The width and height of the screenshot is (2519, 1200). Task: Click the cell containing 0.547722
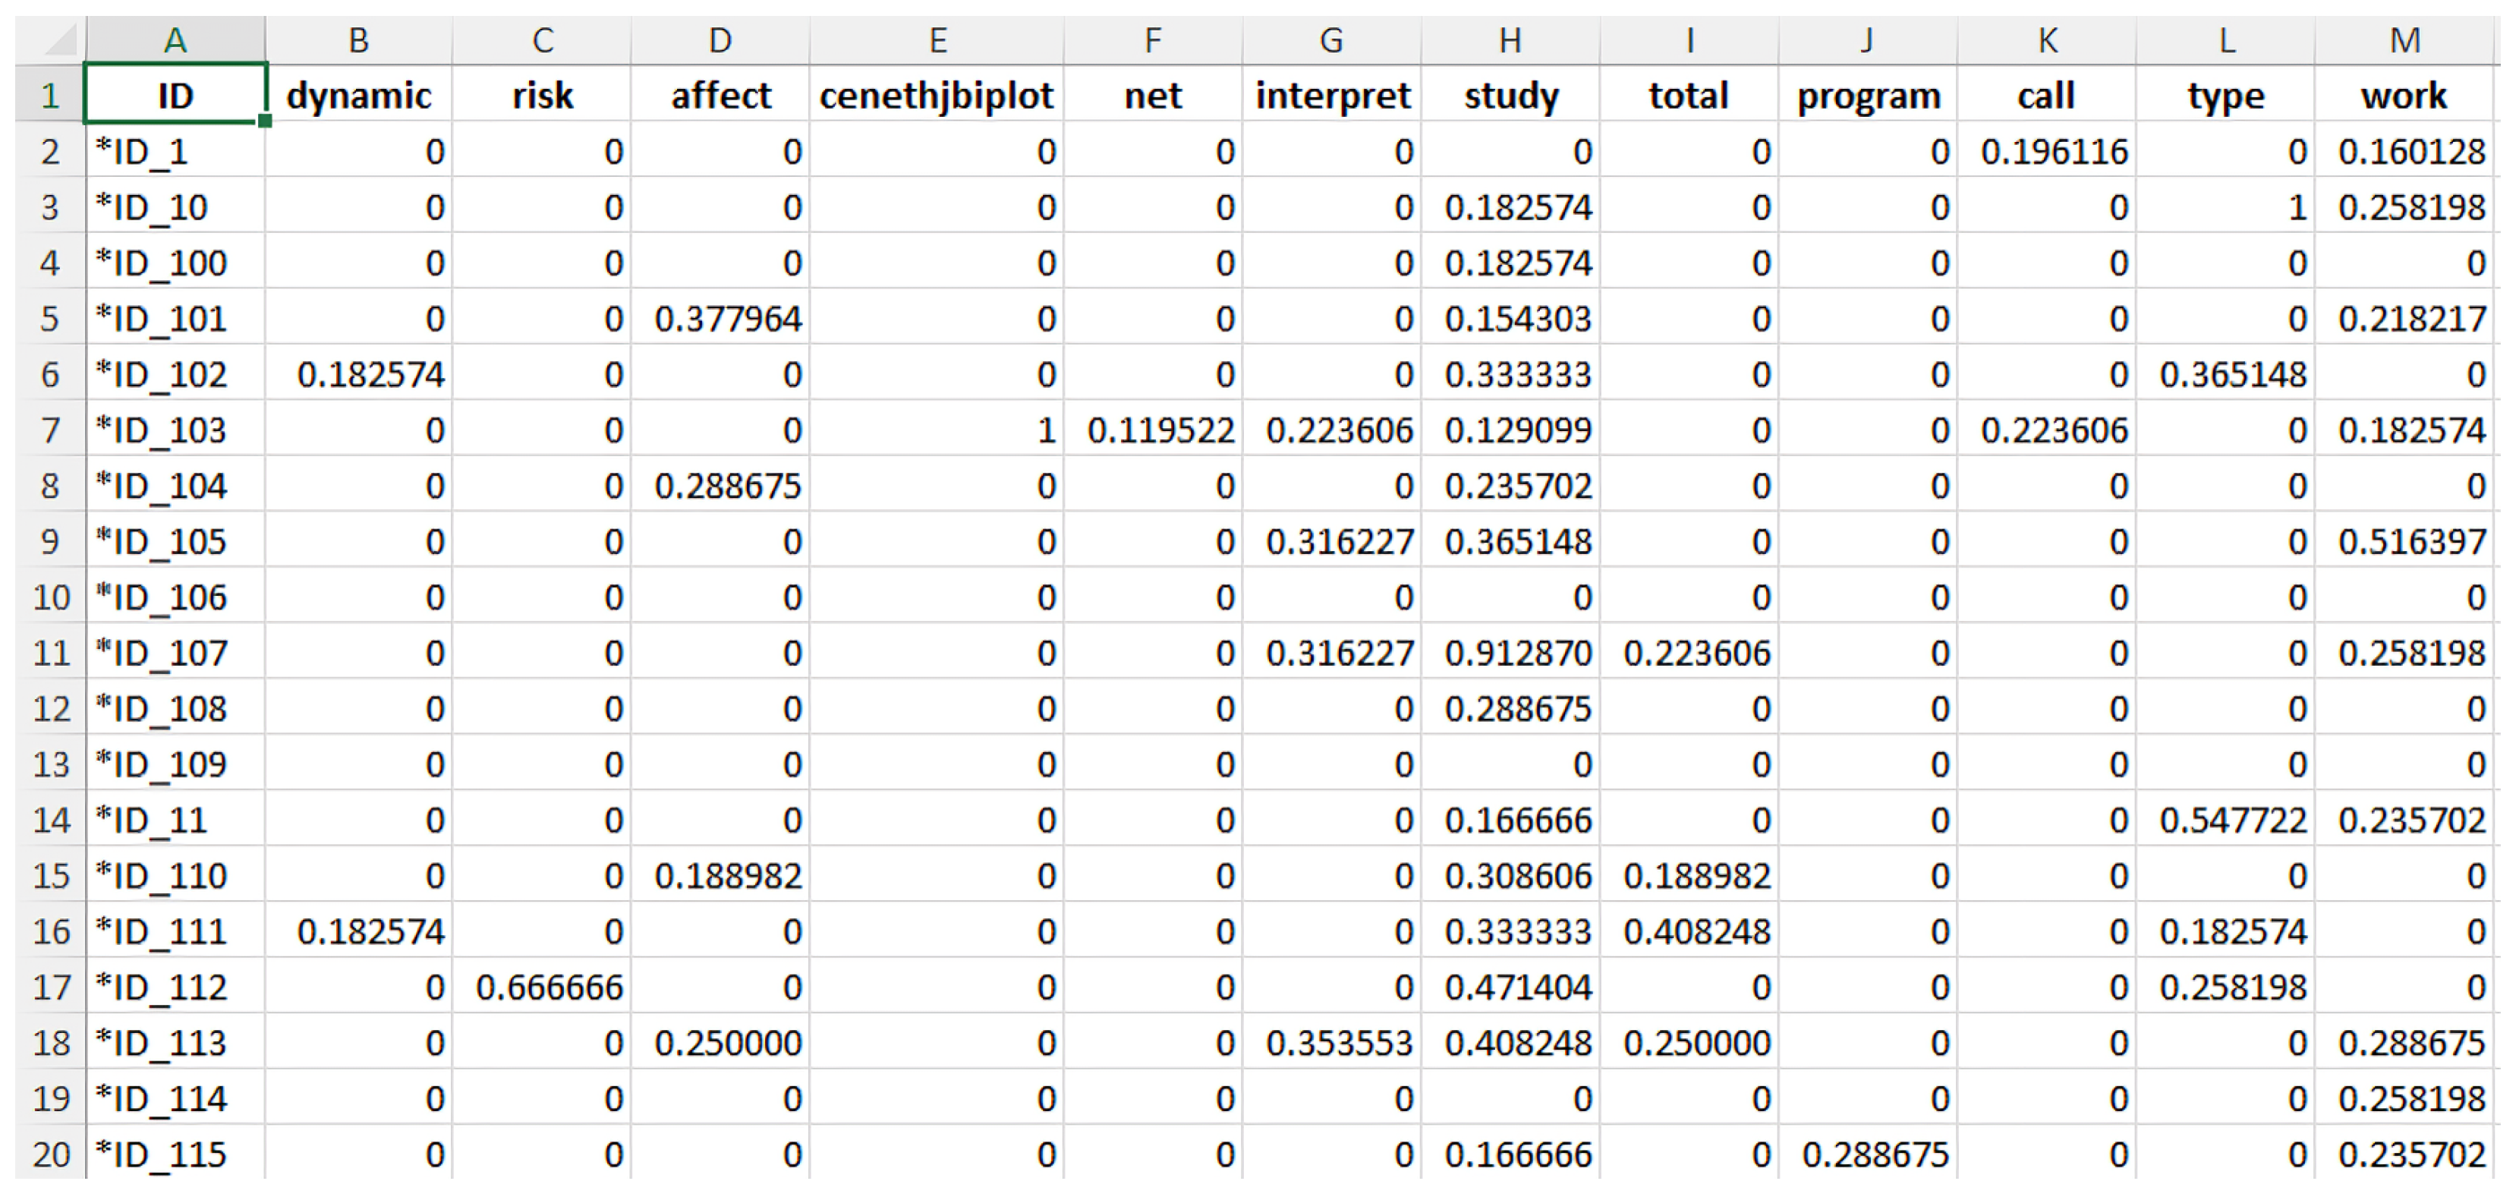(x=2225, y=820)
